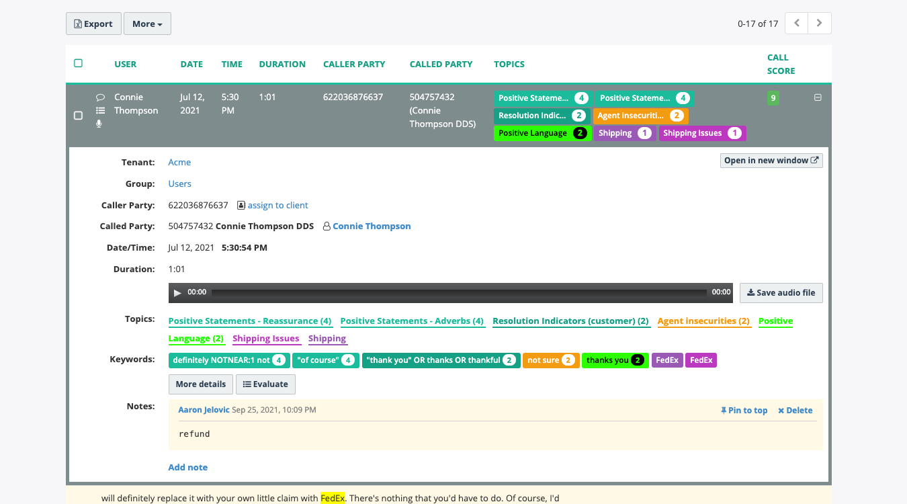Image resolution: width=907 pixels, height=504 pixels.
Task: Open the More dropdown menu
Action: pos(147,24)
